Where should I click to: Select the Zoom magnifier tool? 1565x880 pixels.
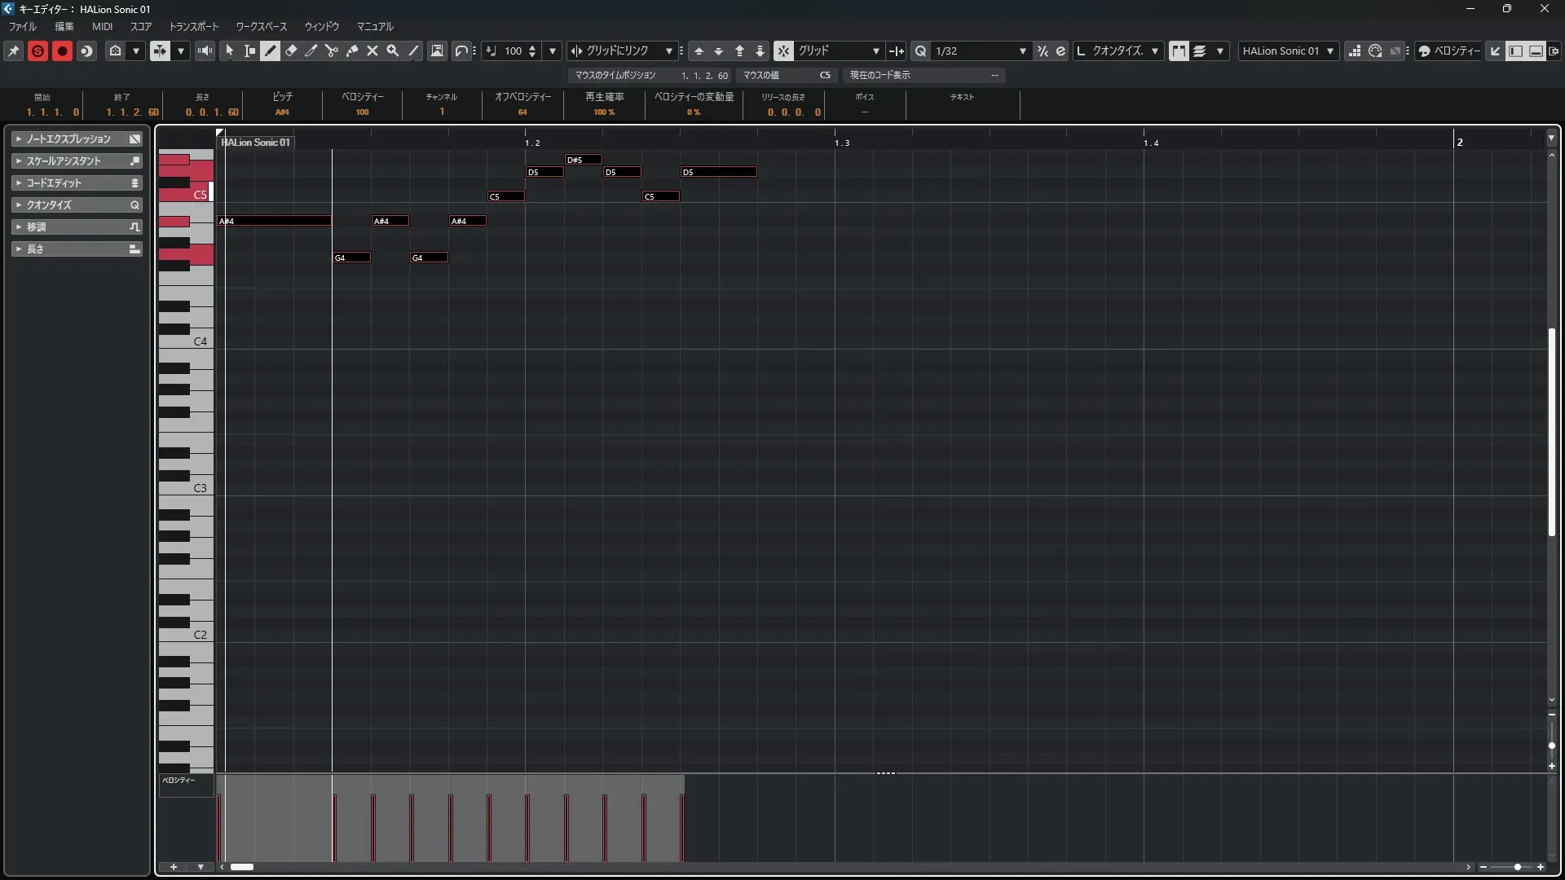point(393,51)
